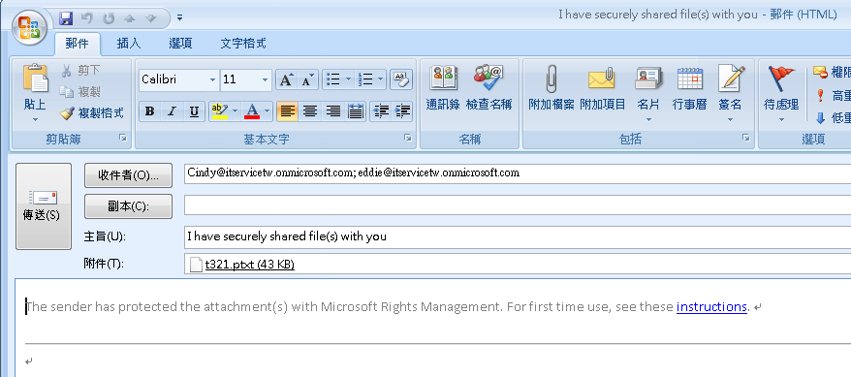
Task: Open CC picker 副本(C):
Action: coord(128,206)
